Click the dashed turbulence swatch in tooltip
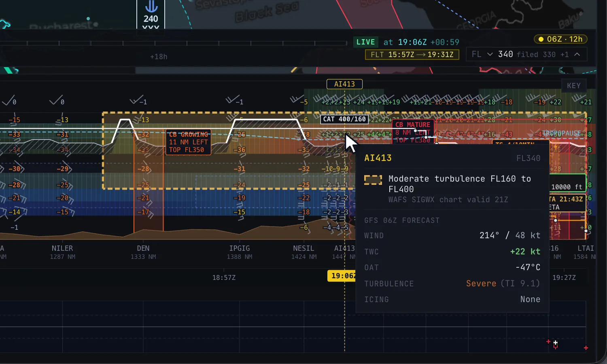 click(373, 180)
